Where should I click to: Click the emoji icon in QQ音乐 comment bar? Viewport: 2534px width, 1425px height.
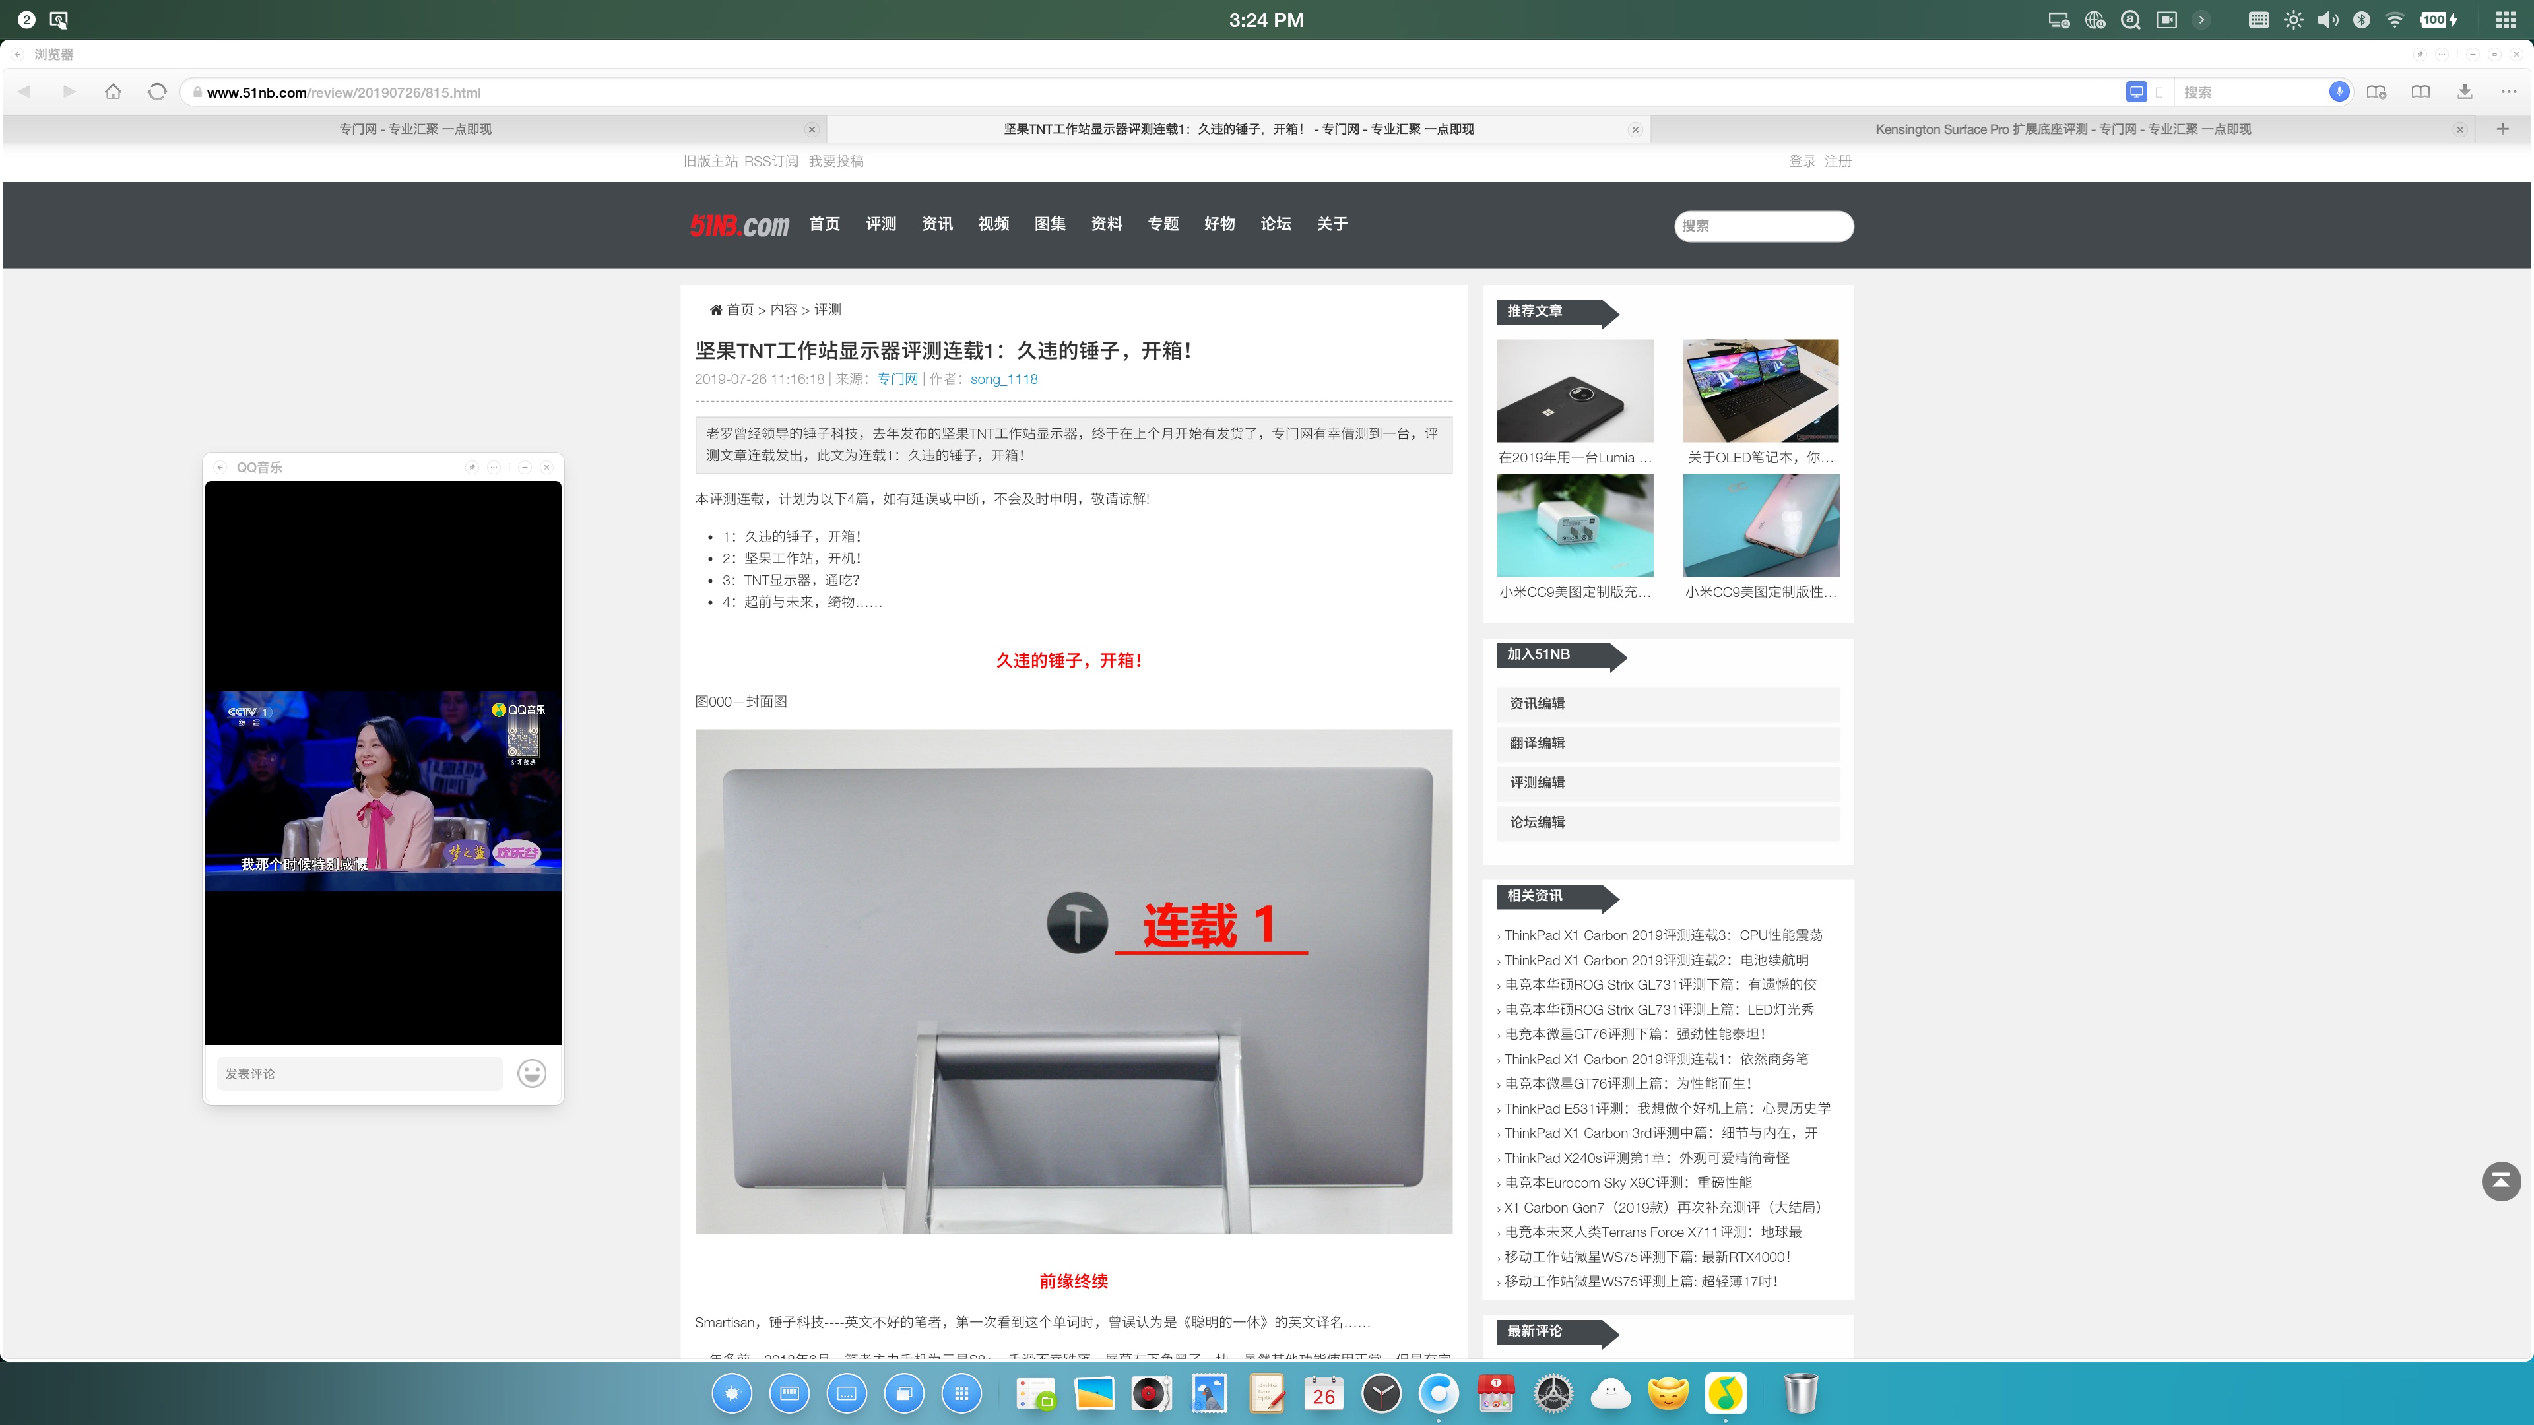click(x=532, y=1073)
